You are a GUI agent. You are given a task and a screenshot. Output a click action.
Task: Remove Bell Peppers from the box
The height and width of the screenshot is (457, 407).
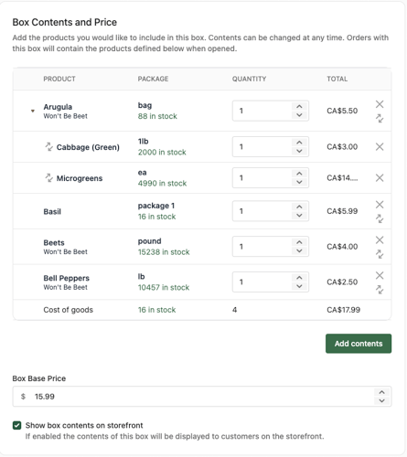pyautogui.click(x=380, y=275)
